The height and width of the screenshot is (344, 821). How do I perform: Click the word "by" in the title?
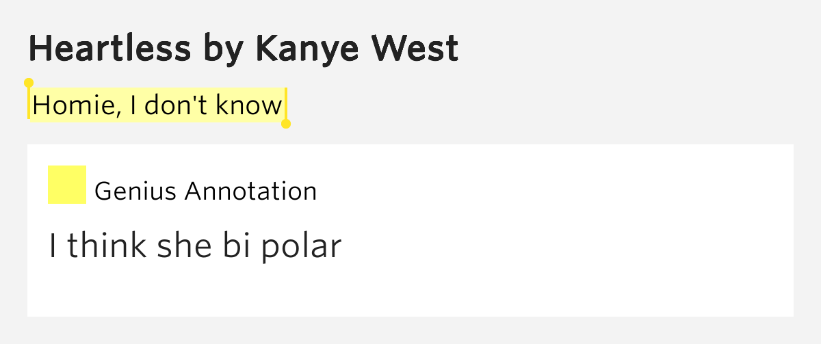[224, 49]
